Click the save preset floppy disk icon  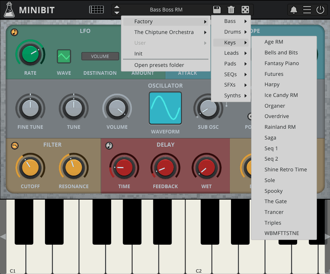click(x=217, y=10)
